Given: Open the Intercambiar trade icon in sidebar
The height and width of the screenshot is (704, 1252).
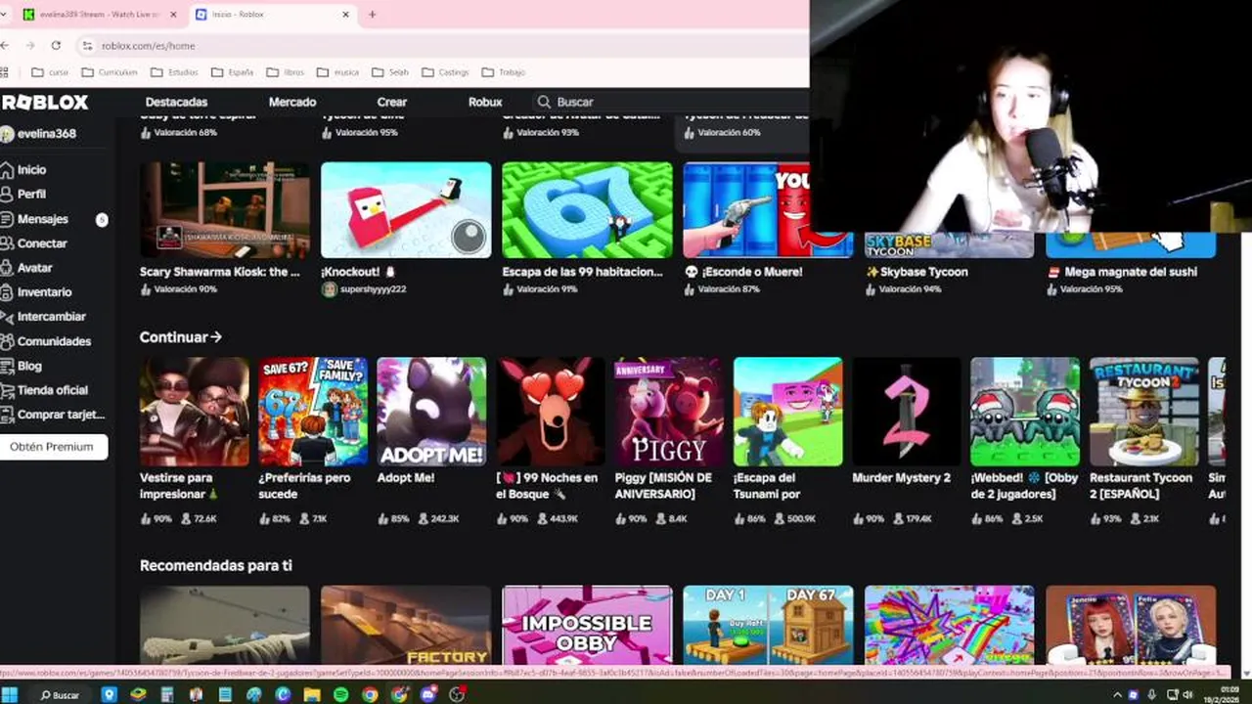Looking at the screenshot, I should [x=7, y=317].
